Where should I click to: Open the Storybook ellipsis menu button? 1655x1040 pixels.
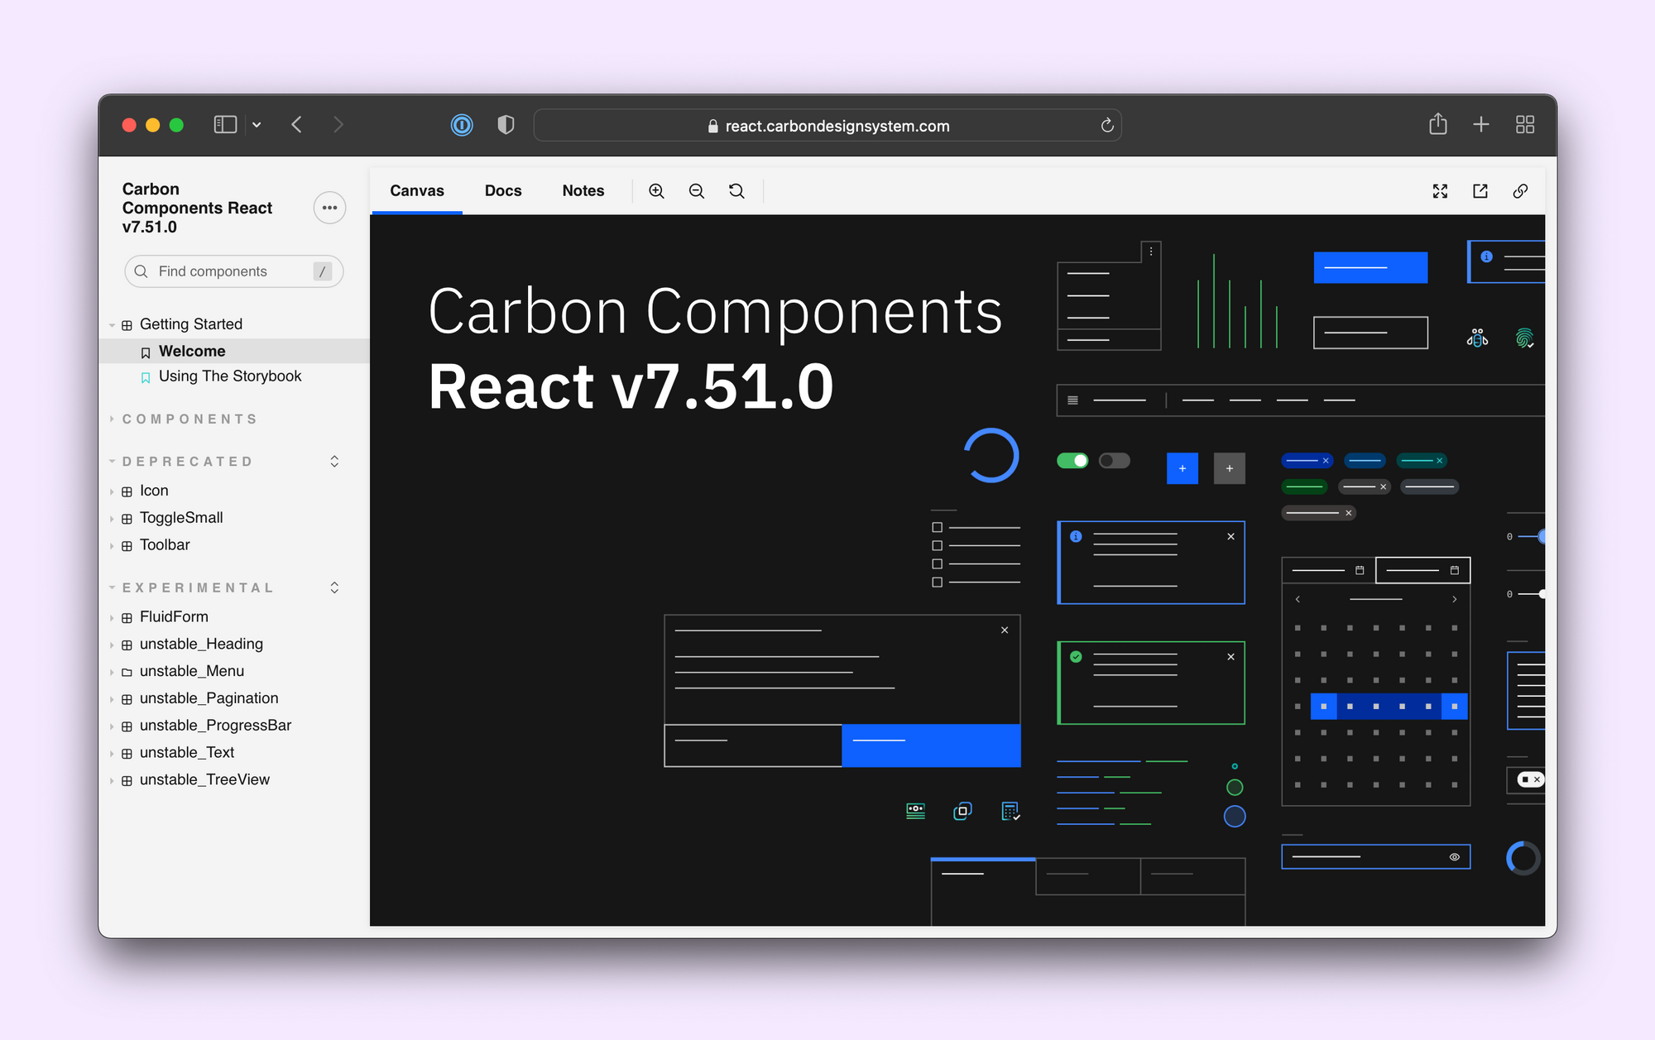pyautogui.click(x=329, y=208)
